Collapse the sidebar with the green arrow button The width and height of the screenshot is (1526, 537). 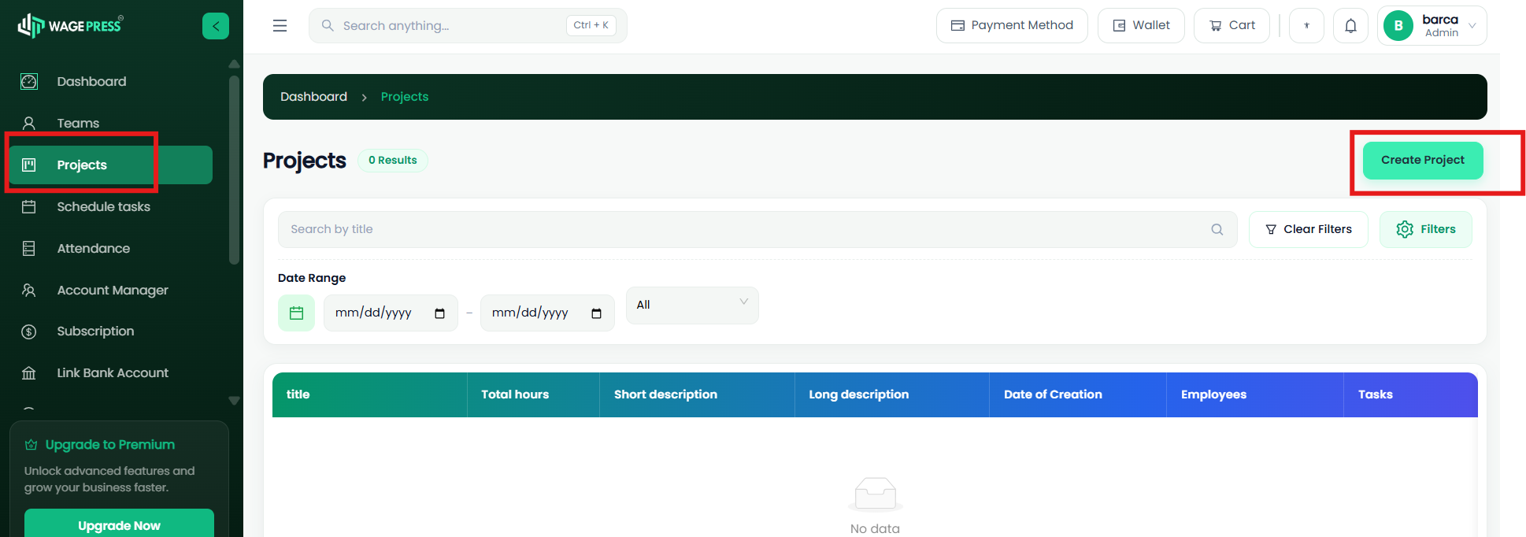pyautogui.click(x=216, y=26)
